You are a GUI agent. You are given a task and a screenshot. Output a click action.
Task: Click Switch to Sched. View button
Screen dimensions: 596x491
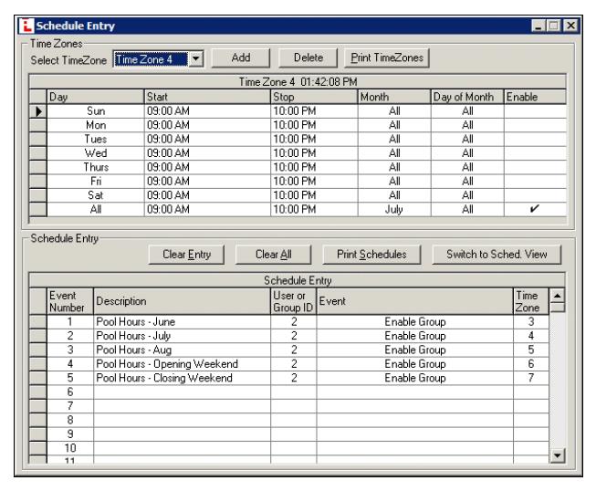coord(497,255)
